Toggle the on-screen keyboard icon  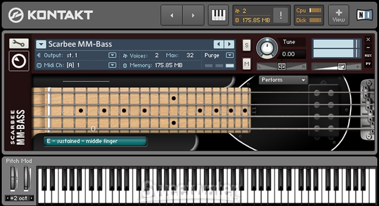[218, 15]
